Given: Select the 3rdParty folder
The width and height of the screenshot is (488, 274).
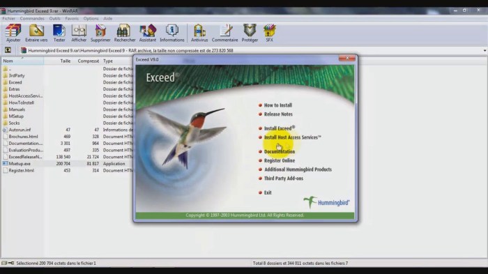Looking at the screenshot, I should [x=17, y=76].
